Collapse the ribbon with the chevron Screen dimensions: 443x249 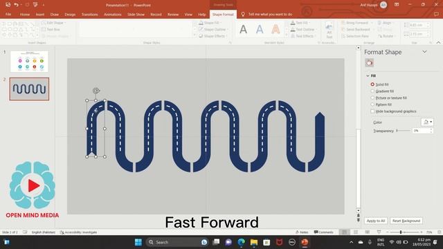click(x=438, y=43)
